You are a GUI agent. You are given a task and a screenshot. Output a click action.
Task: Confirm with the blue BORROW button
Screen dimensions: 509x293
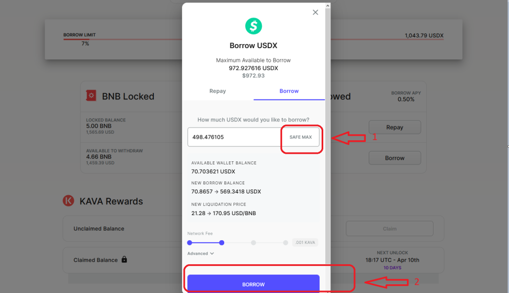click(253, 284)
